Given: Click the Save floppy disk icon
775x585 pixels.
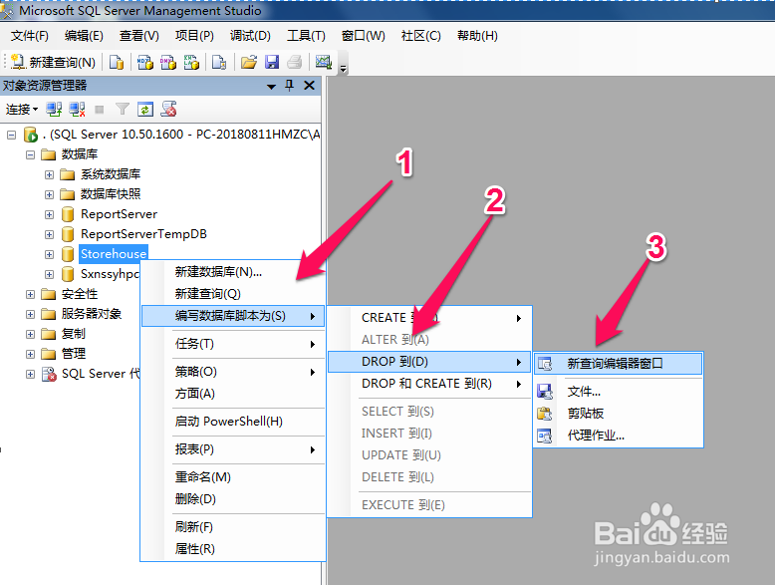Looking at the screenshot, I should (x=272, y=63).
